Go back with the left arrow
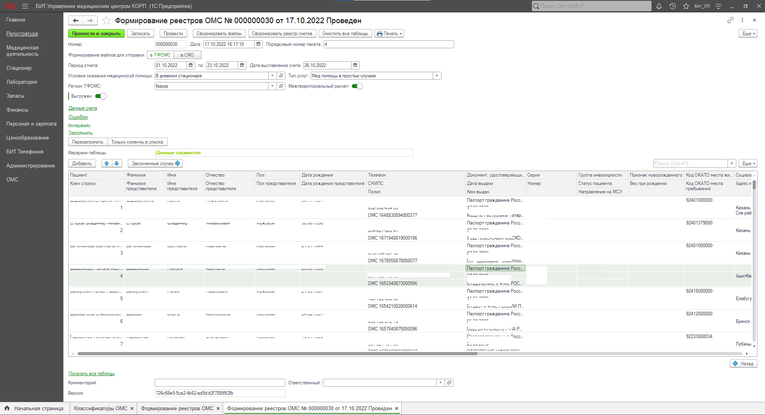This screenshot has width=765, height=415. [x=76, y=20]
